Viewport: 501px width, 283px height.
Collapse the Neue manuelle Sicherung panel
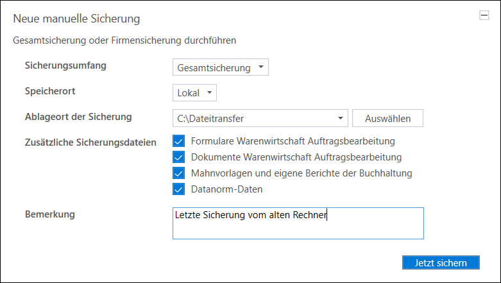(484, 17)
